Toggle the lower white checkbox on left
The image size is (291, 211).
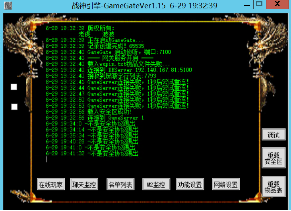coord(14,107)
